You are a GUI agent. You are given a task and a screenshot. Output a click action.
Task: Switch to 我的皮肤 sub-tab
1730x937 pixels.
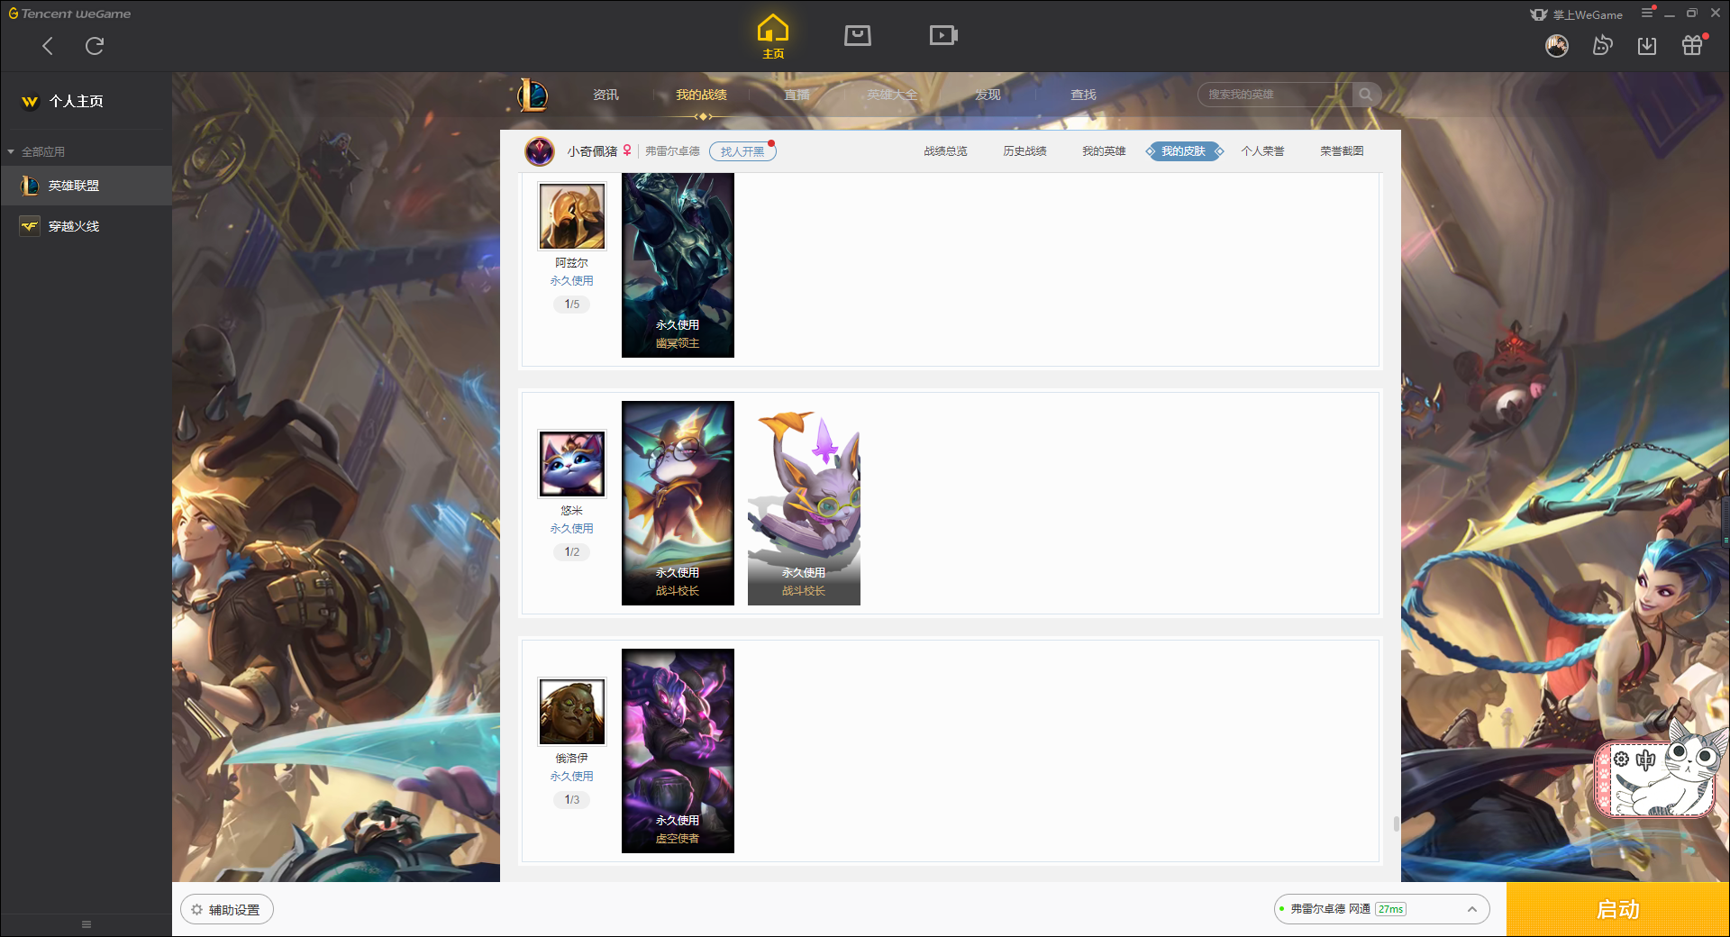pos(1184,151)
